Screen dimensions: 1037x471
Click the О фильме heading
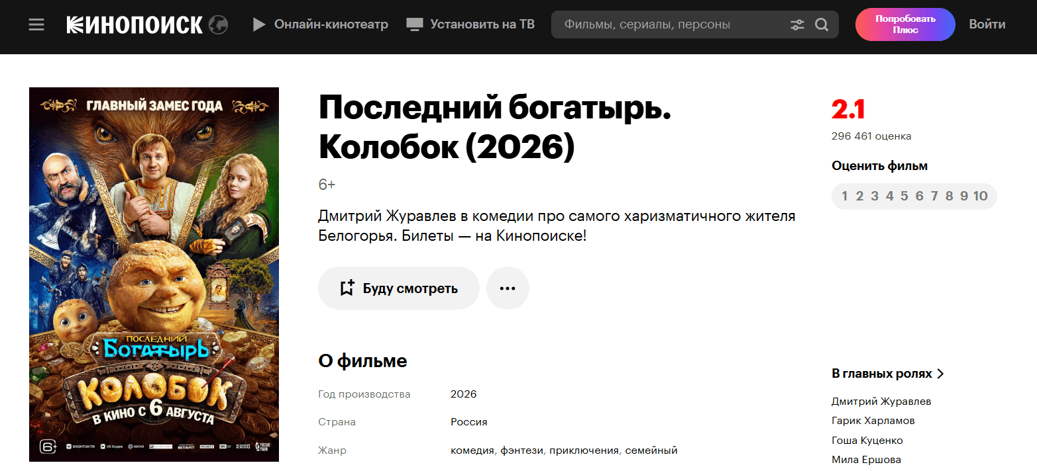pyautogui.click(x=362, y=361)
